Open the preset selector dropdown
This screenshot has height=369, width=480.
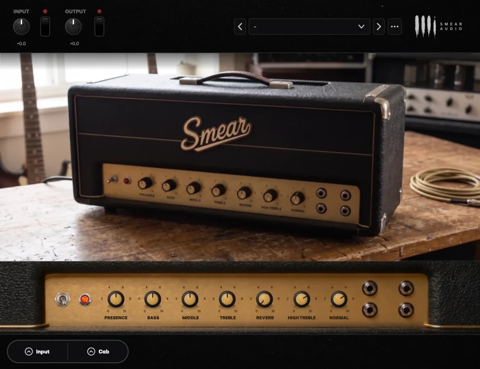309,26
